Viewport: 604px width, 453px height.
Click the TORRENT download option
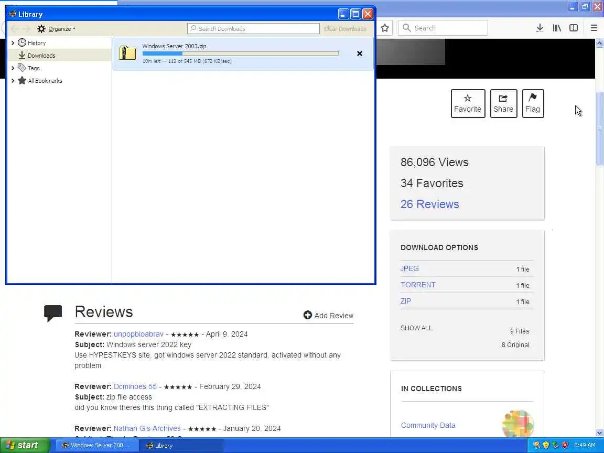coord(418,285)
